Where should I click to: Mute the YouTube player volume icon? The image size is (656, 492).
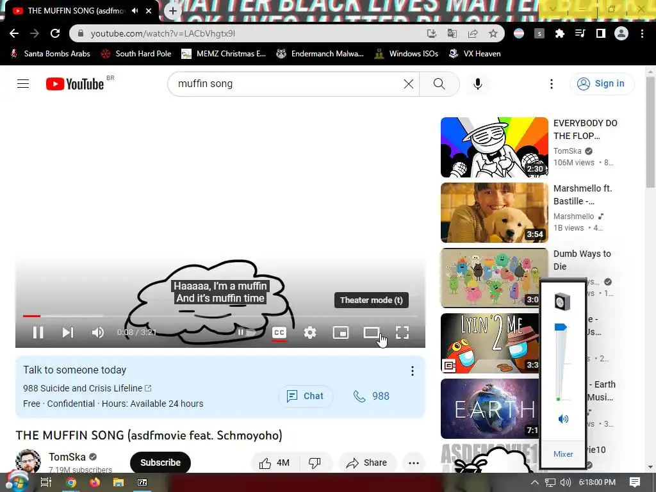[x=98, y=332]
